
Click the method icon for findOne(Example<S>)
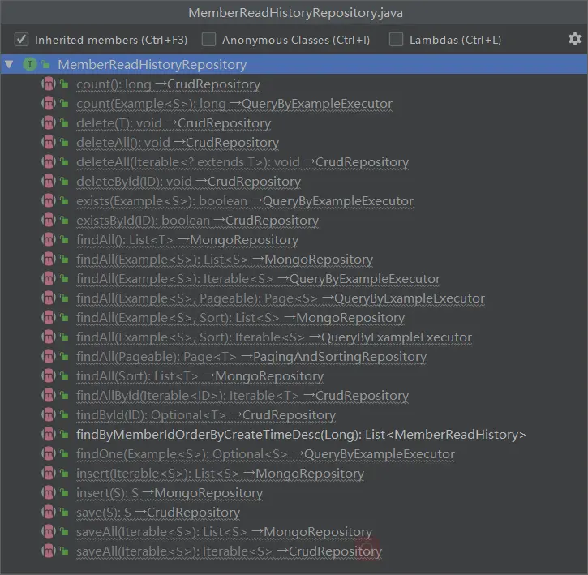49,454
